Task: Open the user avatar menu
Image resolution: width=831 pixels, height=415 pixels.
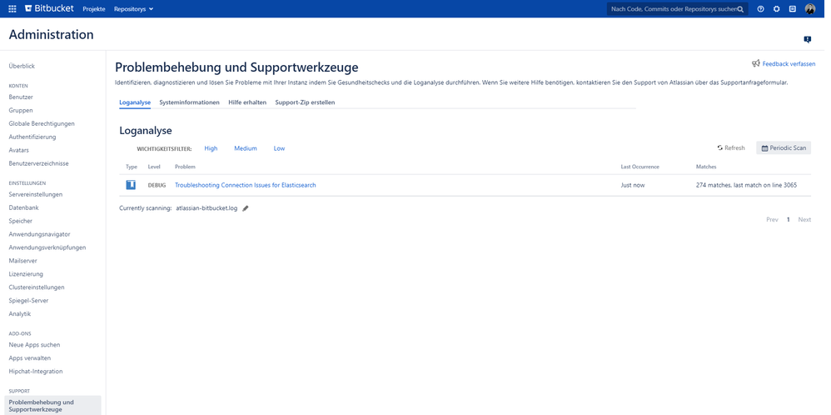Action: tap(810, 9)
